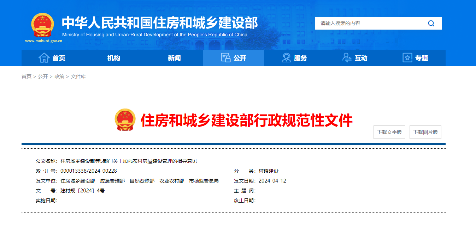
Task: Select 公开 in the breadcrumb trail
Action: coord(43,76)
